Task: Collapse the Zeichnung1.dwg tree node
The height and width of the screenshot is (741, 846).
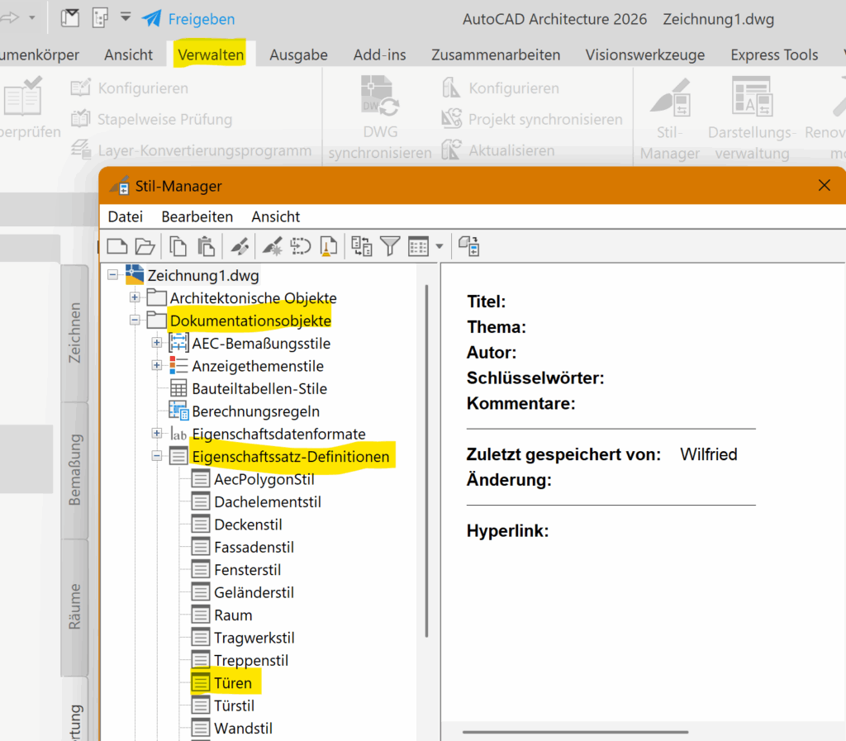Action: [x=112, y=275]
